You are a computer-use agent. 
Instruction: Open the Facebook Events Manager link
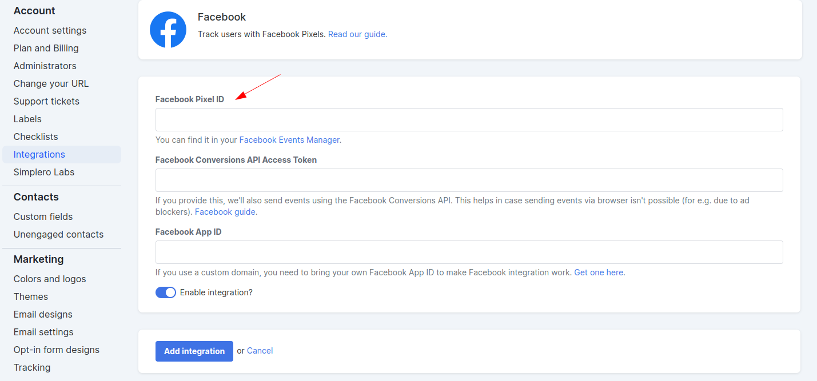coord(290,139)
